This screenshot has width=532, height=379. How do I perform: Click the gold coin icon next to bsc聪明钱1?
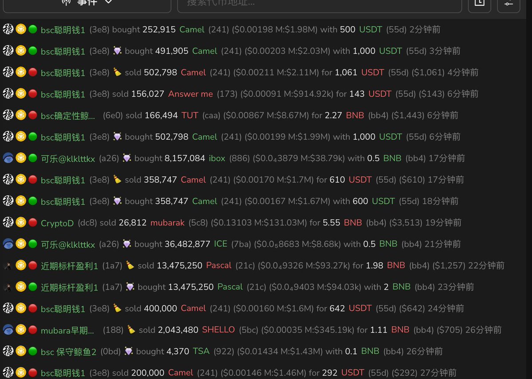[x=20, y=30]
